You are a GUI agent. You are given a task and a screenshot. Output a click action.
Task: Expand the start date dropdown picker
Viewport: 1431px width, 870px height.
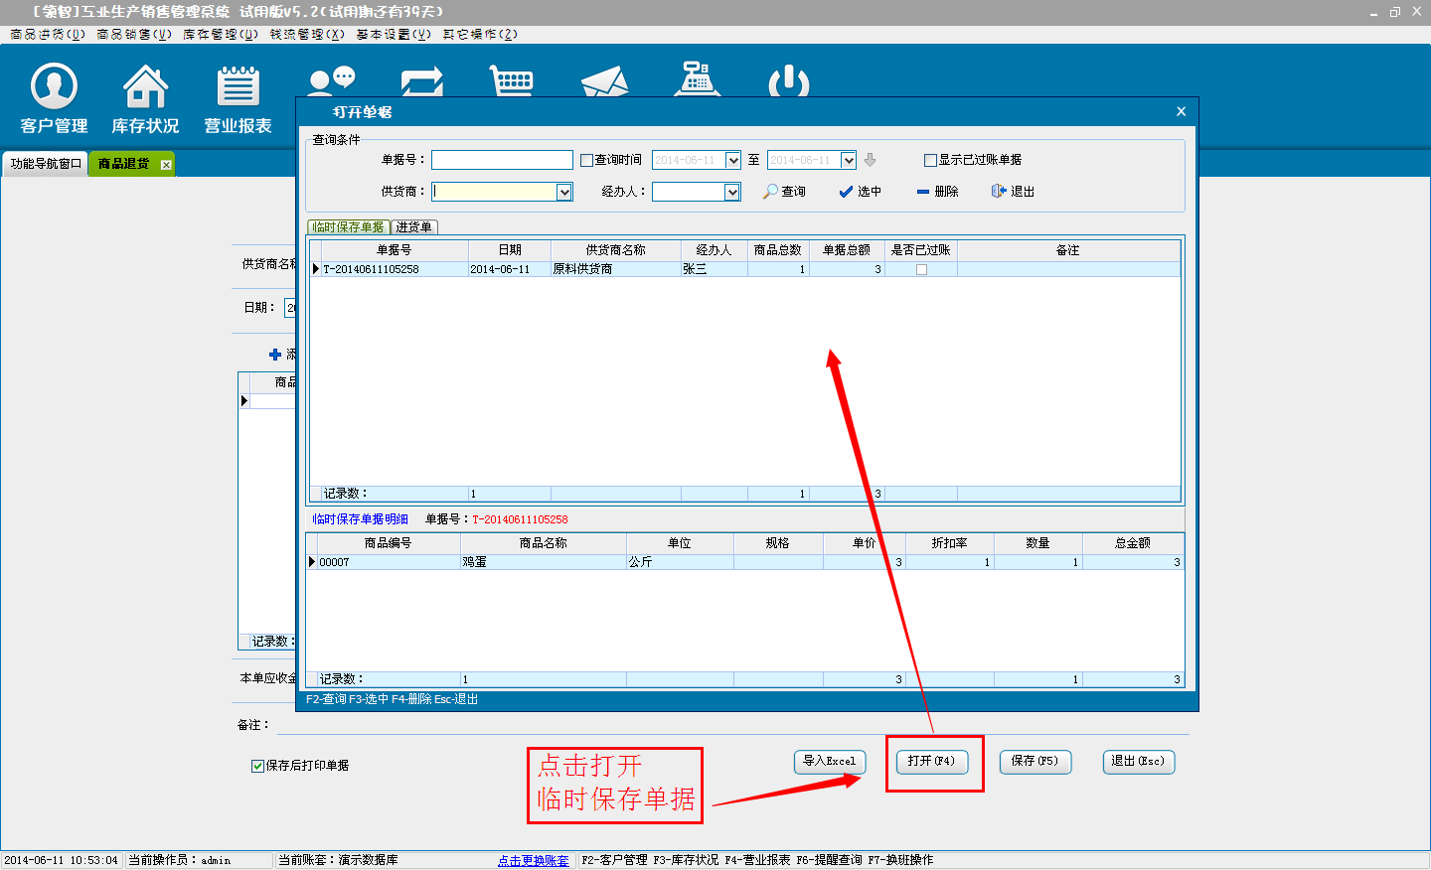(x=733, y=160)
